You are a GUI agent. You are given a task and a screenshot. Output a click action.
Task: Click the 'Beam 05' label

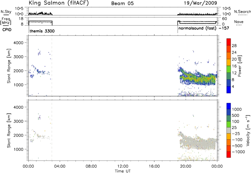[x=122, y=3]
